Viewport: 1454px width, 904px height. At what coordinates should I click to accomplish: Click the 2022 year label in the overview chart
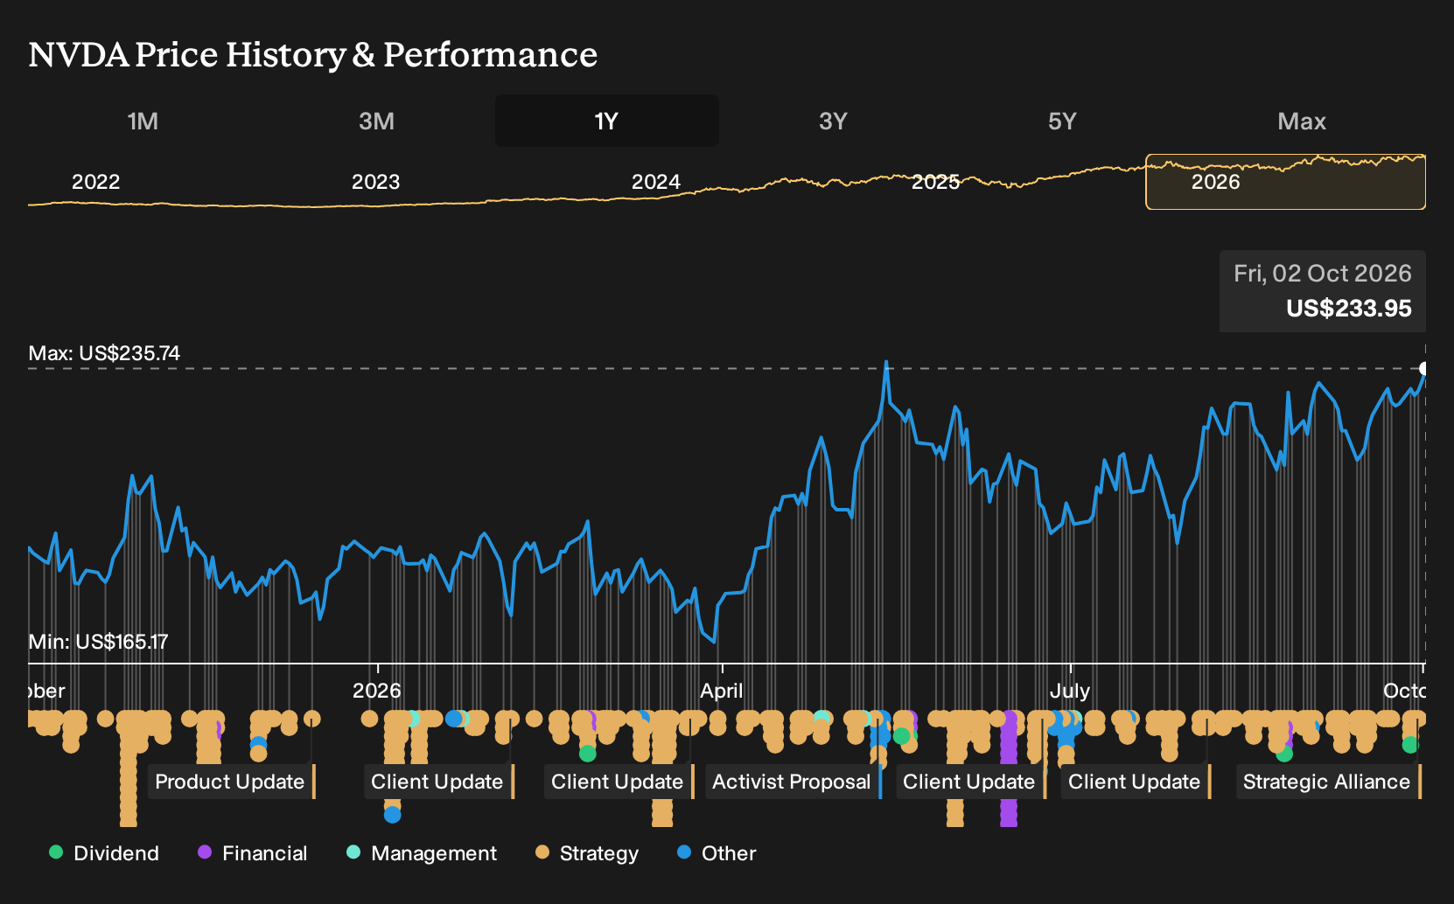point(96,182)
